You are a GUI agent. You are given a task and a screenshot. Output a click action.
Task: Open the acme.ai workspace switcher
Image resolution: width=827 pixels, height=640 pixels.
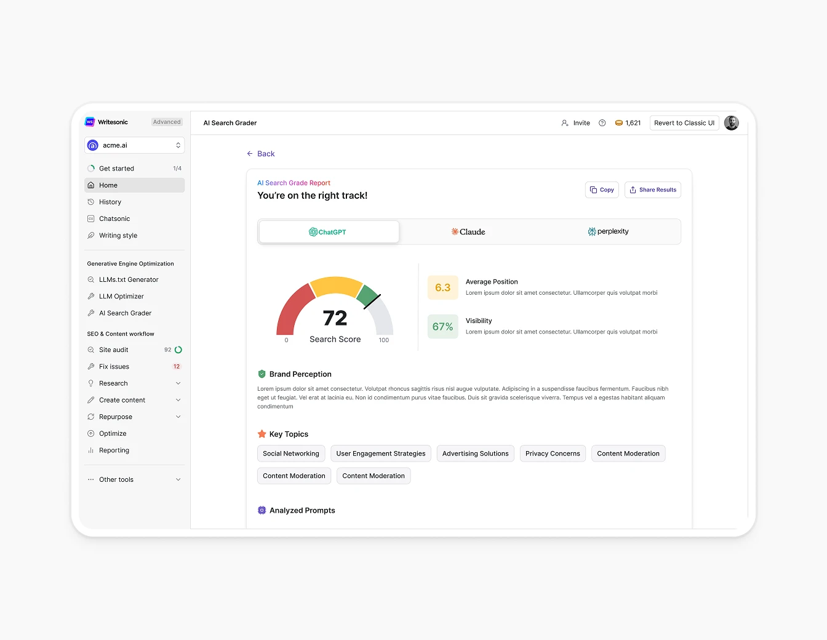(134, 145)
